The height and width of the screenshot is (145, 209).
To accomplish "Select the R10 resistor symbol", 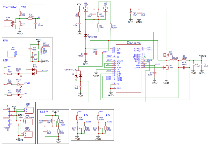I will click(x=111, y=26).
